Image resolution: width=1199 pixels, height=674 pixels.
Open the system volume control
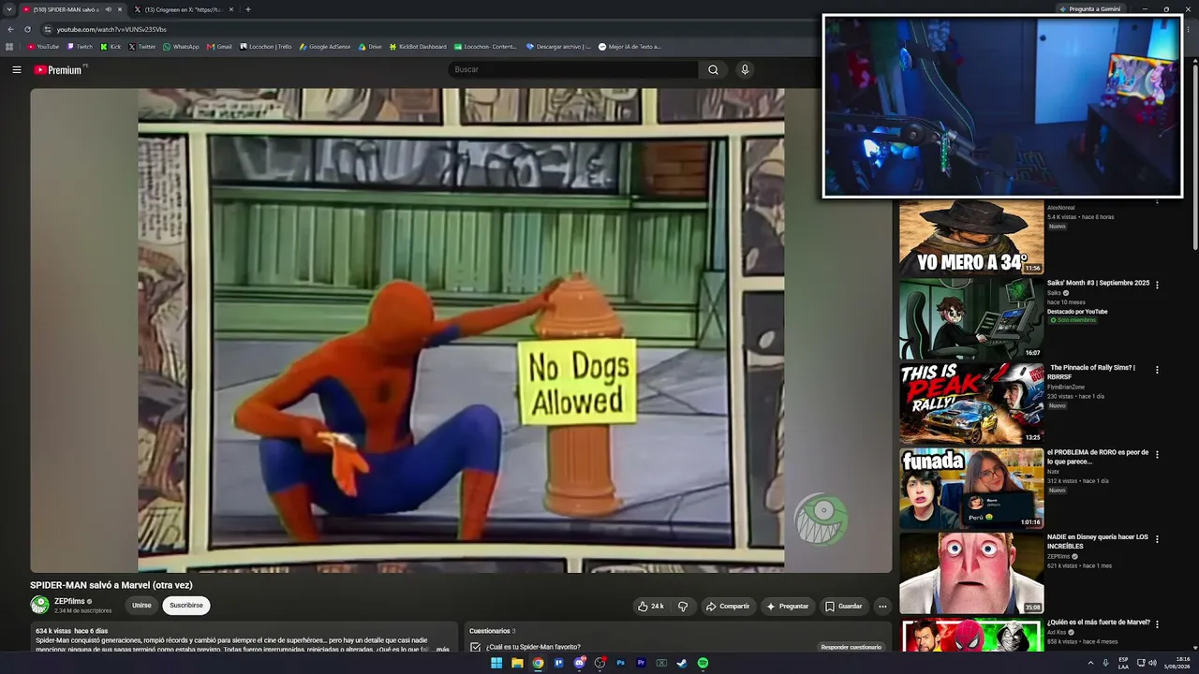tap(1152, 663)
